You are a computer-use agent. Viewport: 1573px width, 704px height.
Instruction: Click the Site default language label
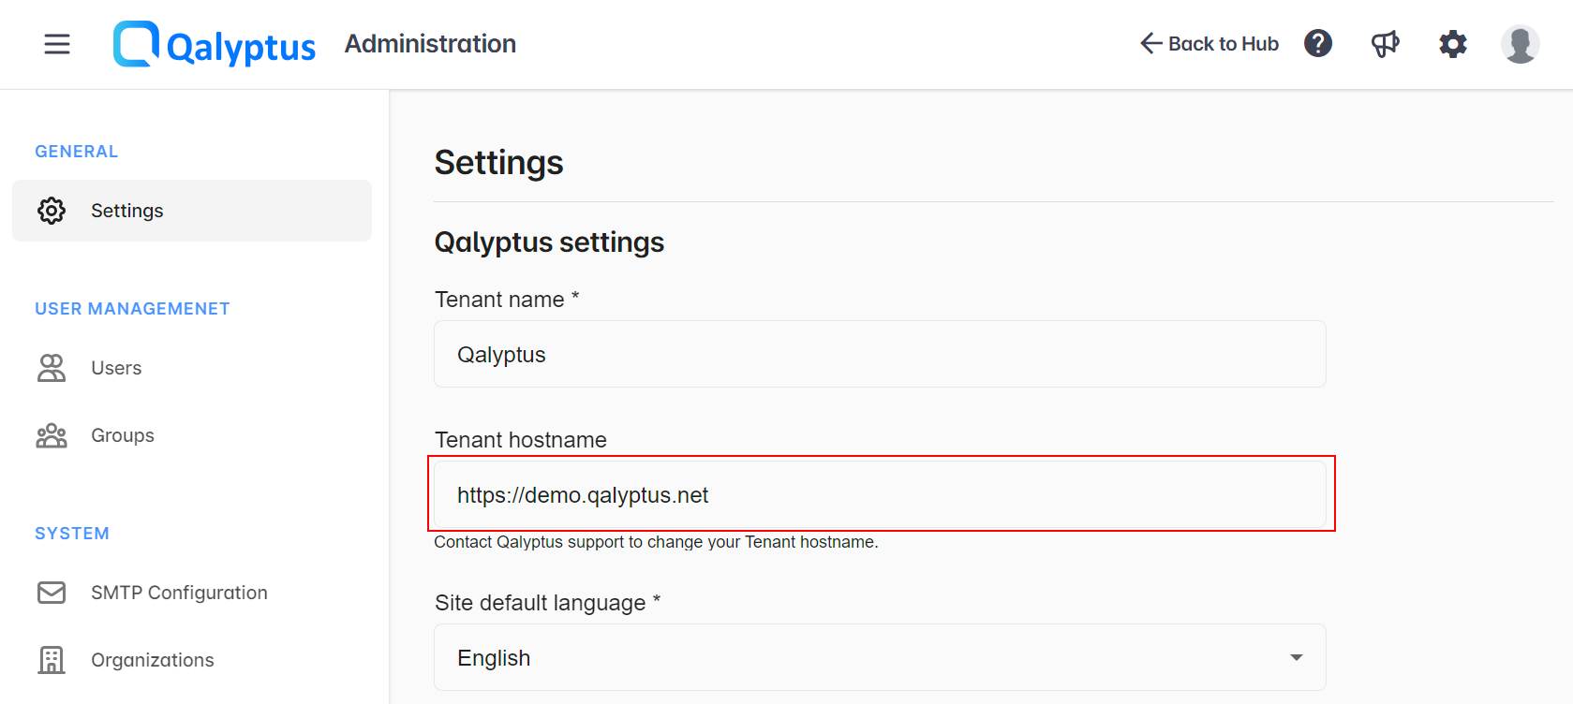548,603
